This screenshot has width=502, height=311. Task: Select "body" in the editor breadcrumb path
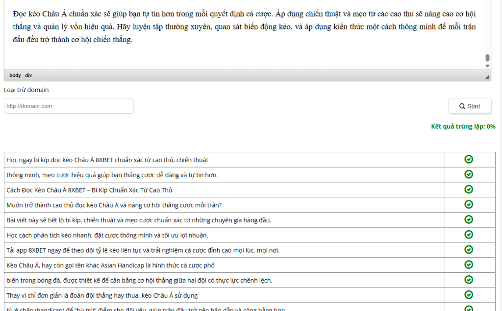(x=14, y=75)
